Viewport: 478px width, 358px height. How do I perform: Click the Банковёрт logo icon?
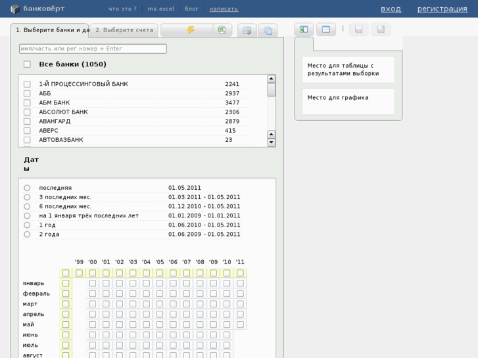pyautogui.click(x=14, y=9)
